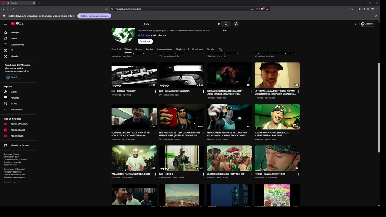Search within the channel magnifier icon
This screenshot has width=386, height=217.
(220, 49)
